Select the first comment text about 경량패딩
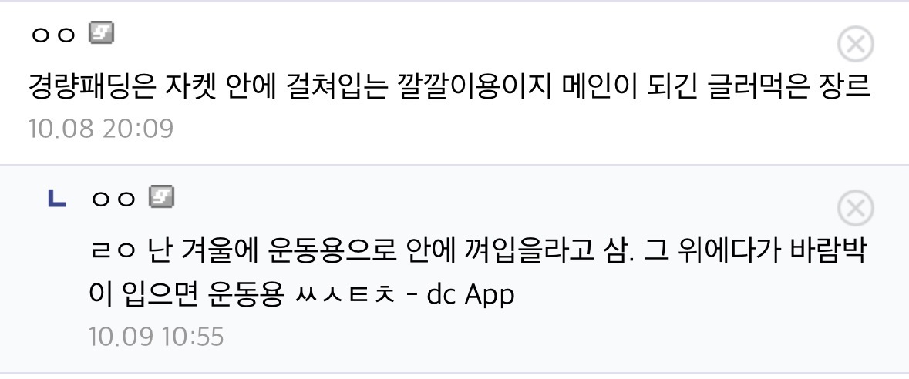 click(449, 86)
